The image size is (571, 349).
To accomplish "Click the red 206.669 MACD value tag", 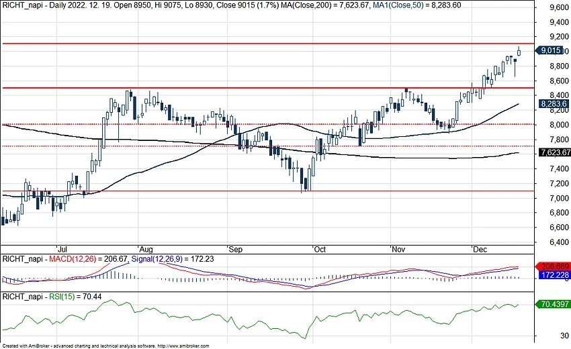I will pos(555,266).
